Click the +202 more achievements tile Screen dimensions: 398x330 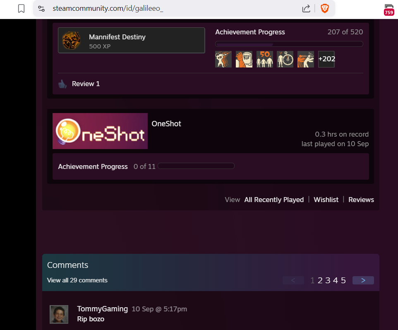pos(326,59)
